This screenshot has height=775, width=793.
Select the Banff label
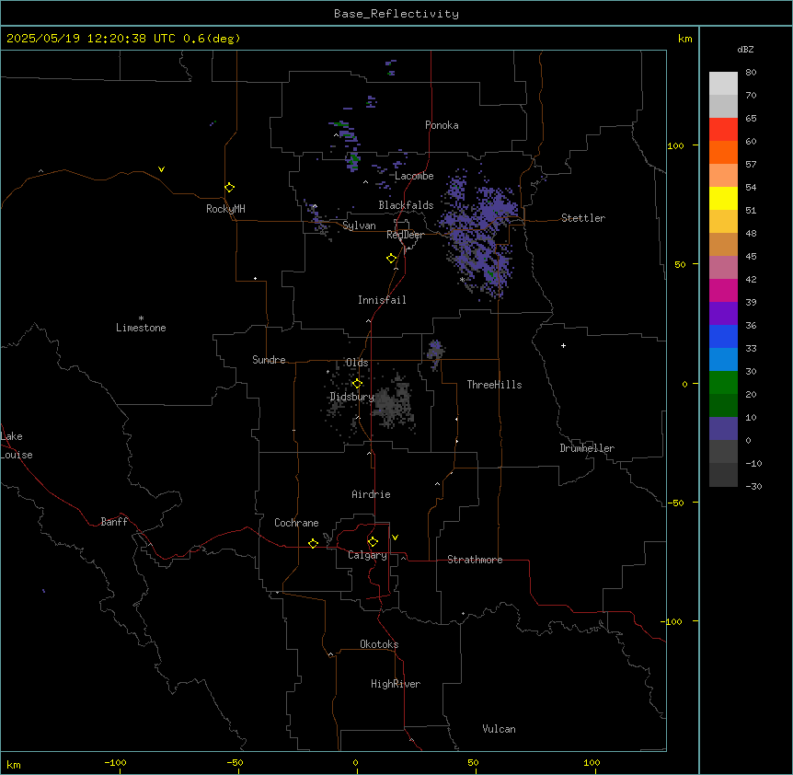click(x=114, y=522)
